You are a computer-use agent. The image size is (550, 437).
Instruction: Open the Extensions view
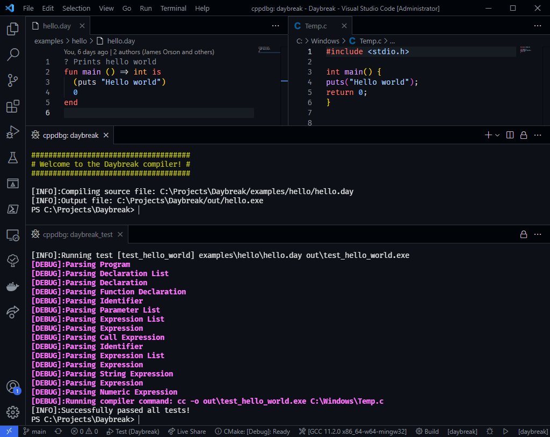tap(13, 107)
